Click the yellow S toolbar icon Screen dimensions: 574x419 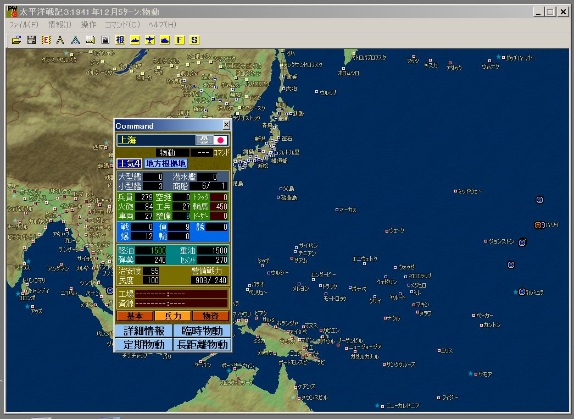194,40
